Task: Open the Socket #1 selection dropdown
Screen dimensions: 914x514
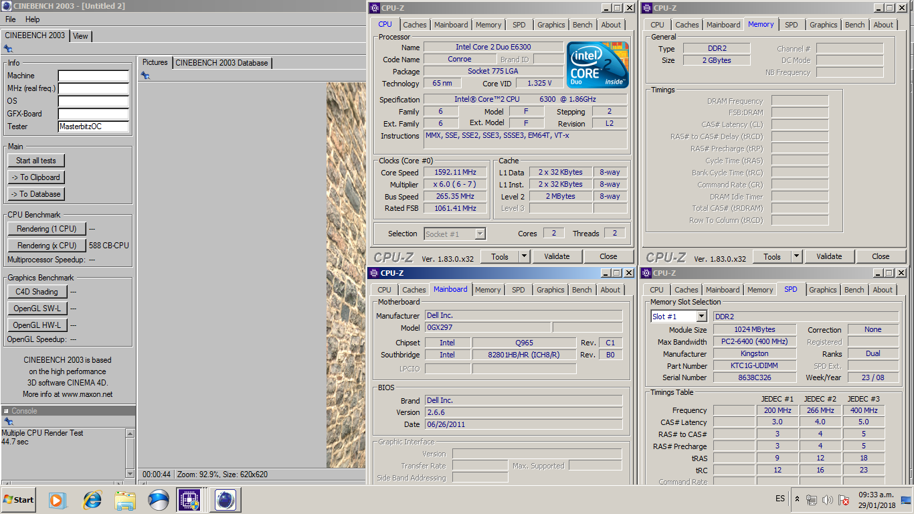Action: pos(480,234)
